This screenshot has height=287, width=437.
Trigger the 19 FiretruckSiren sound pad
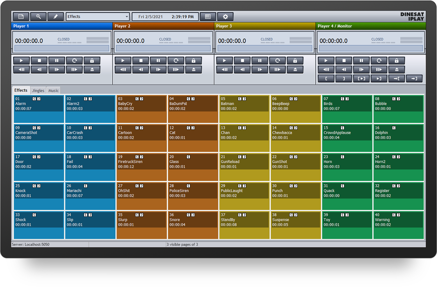coord(142,166)
